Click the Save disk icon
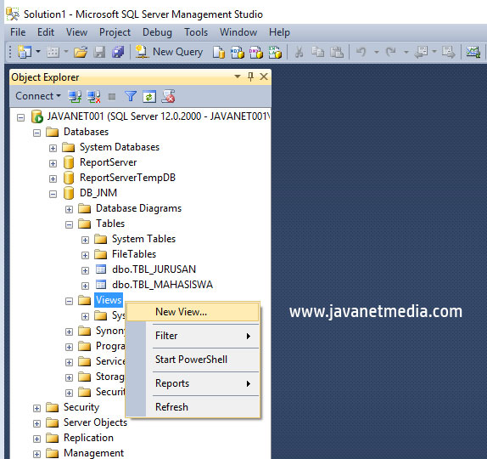 point(100,52)
